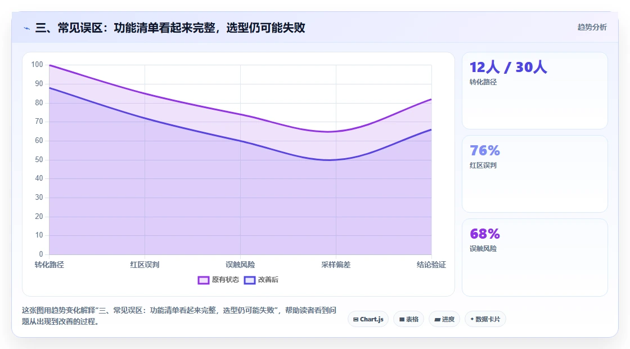Select the 表格 tag
Image resolution: width=630 pixels, height=349 pixels.
click(408, 319)
